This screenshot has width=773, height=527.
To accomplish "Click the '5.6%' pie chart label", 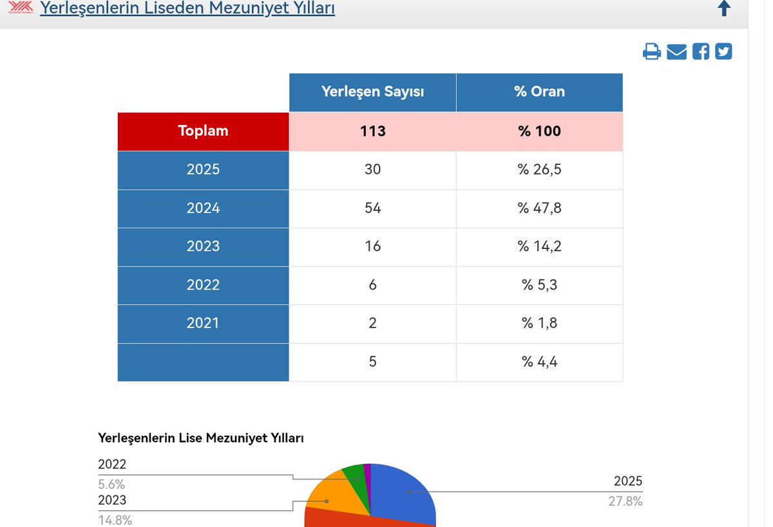I will (111, 484).
